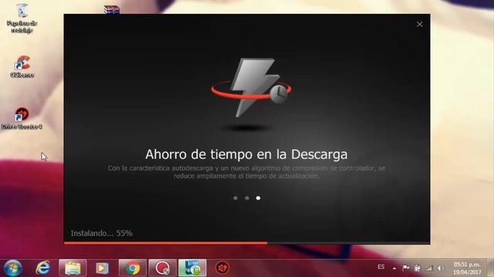This screenshot has width=494, height=277.
Task: Show hidden system tray icons
Action: tap(394, 269)
